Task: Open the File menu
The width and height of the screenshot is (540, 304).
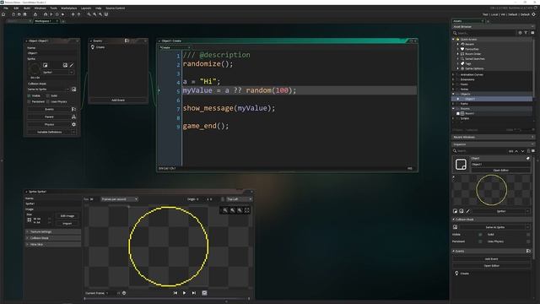Action: point(6,8)
